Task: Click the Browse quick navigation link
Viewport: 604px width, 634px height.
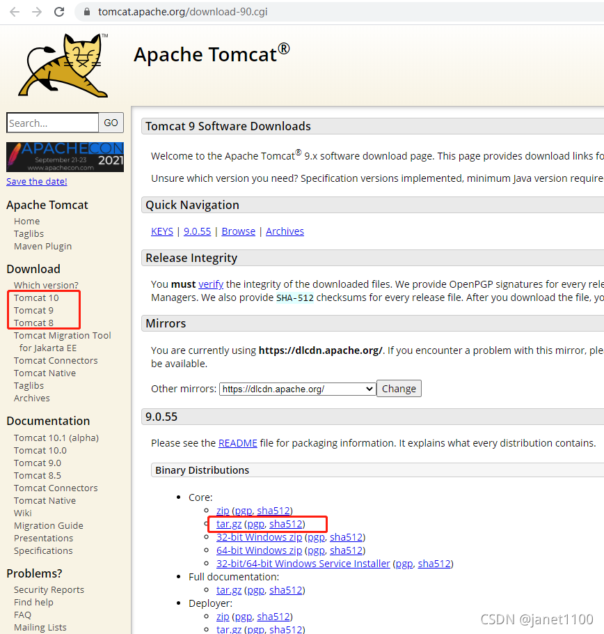Action: [239, 231]
